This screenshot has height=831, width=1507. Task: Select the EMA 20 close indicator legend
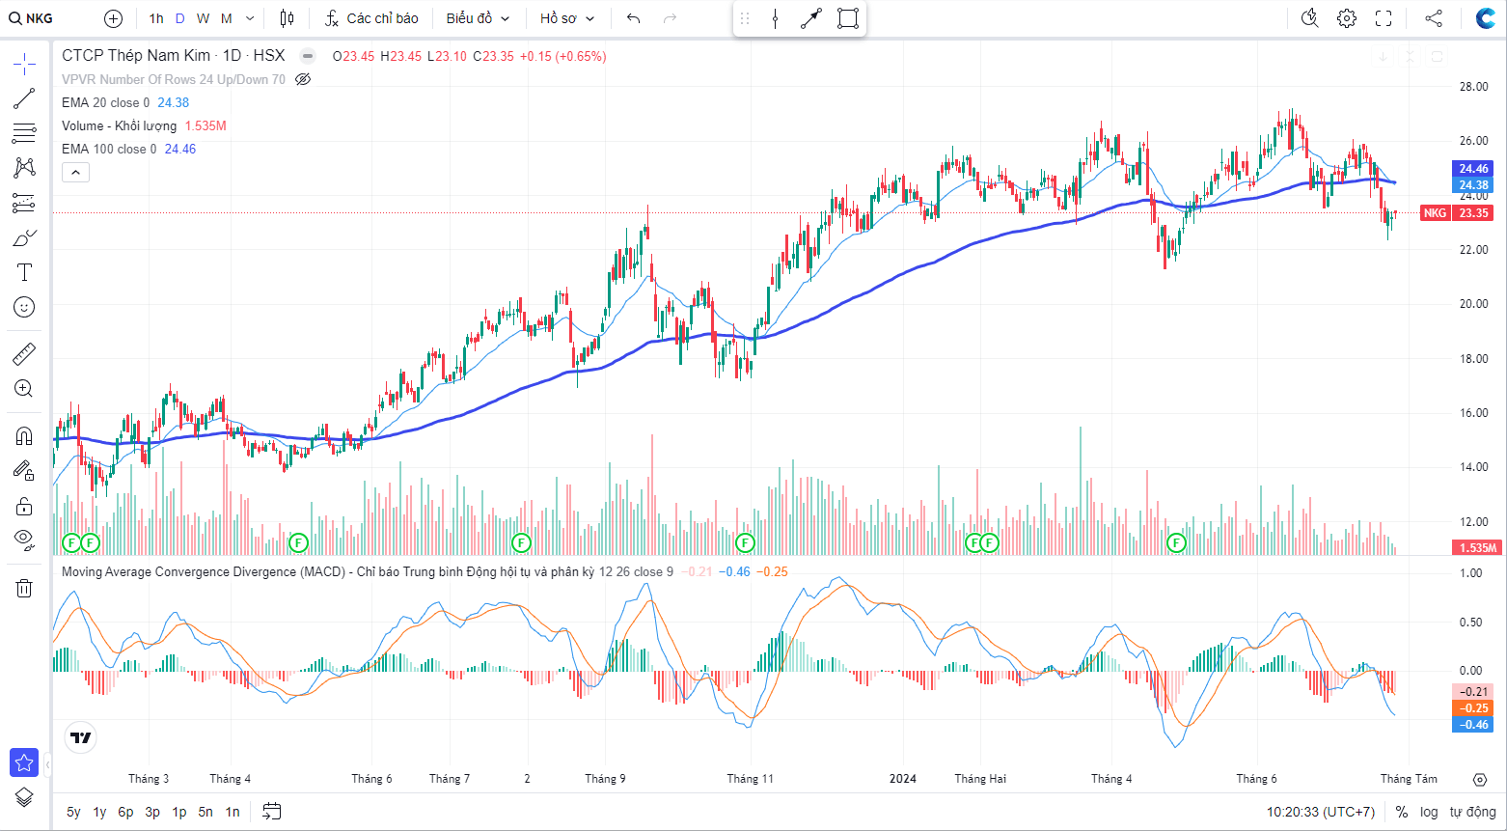[x=105, y=102]
